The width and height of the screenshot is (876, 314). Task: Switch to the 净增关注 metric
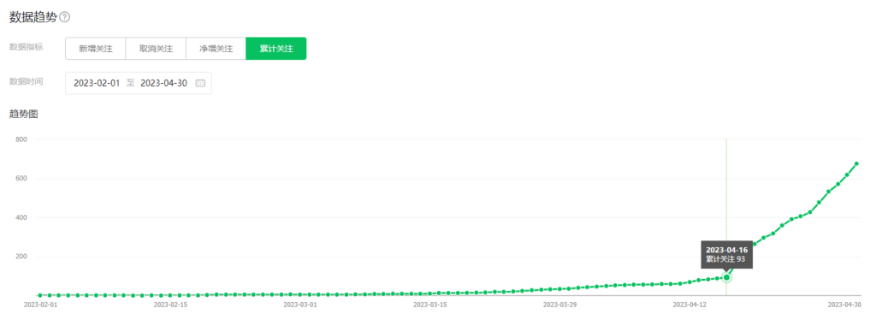216,49
